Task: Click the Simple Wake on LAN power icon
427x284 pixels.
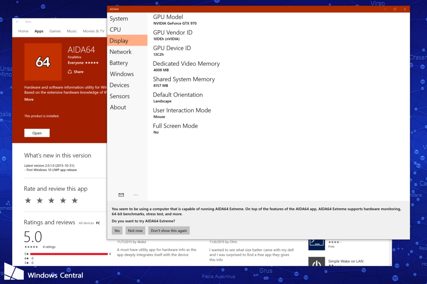Action: tap(316, 264)
